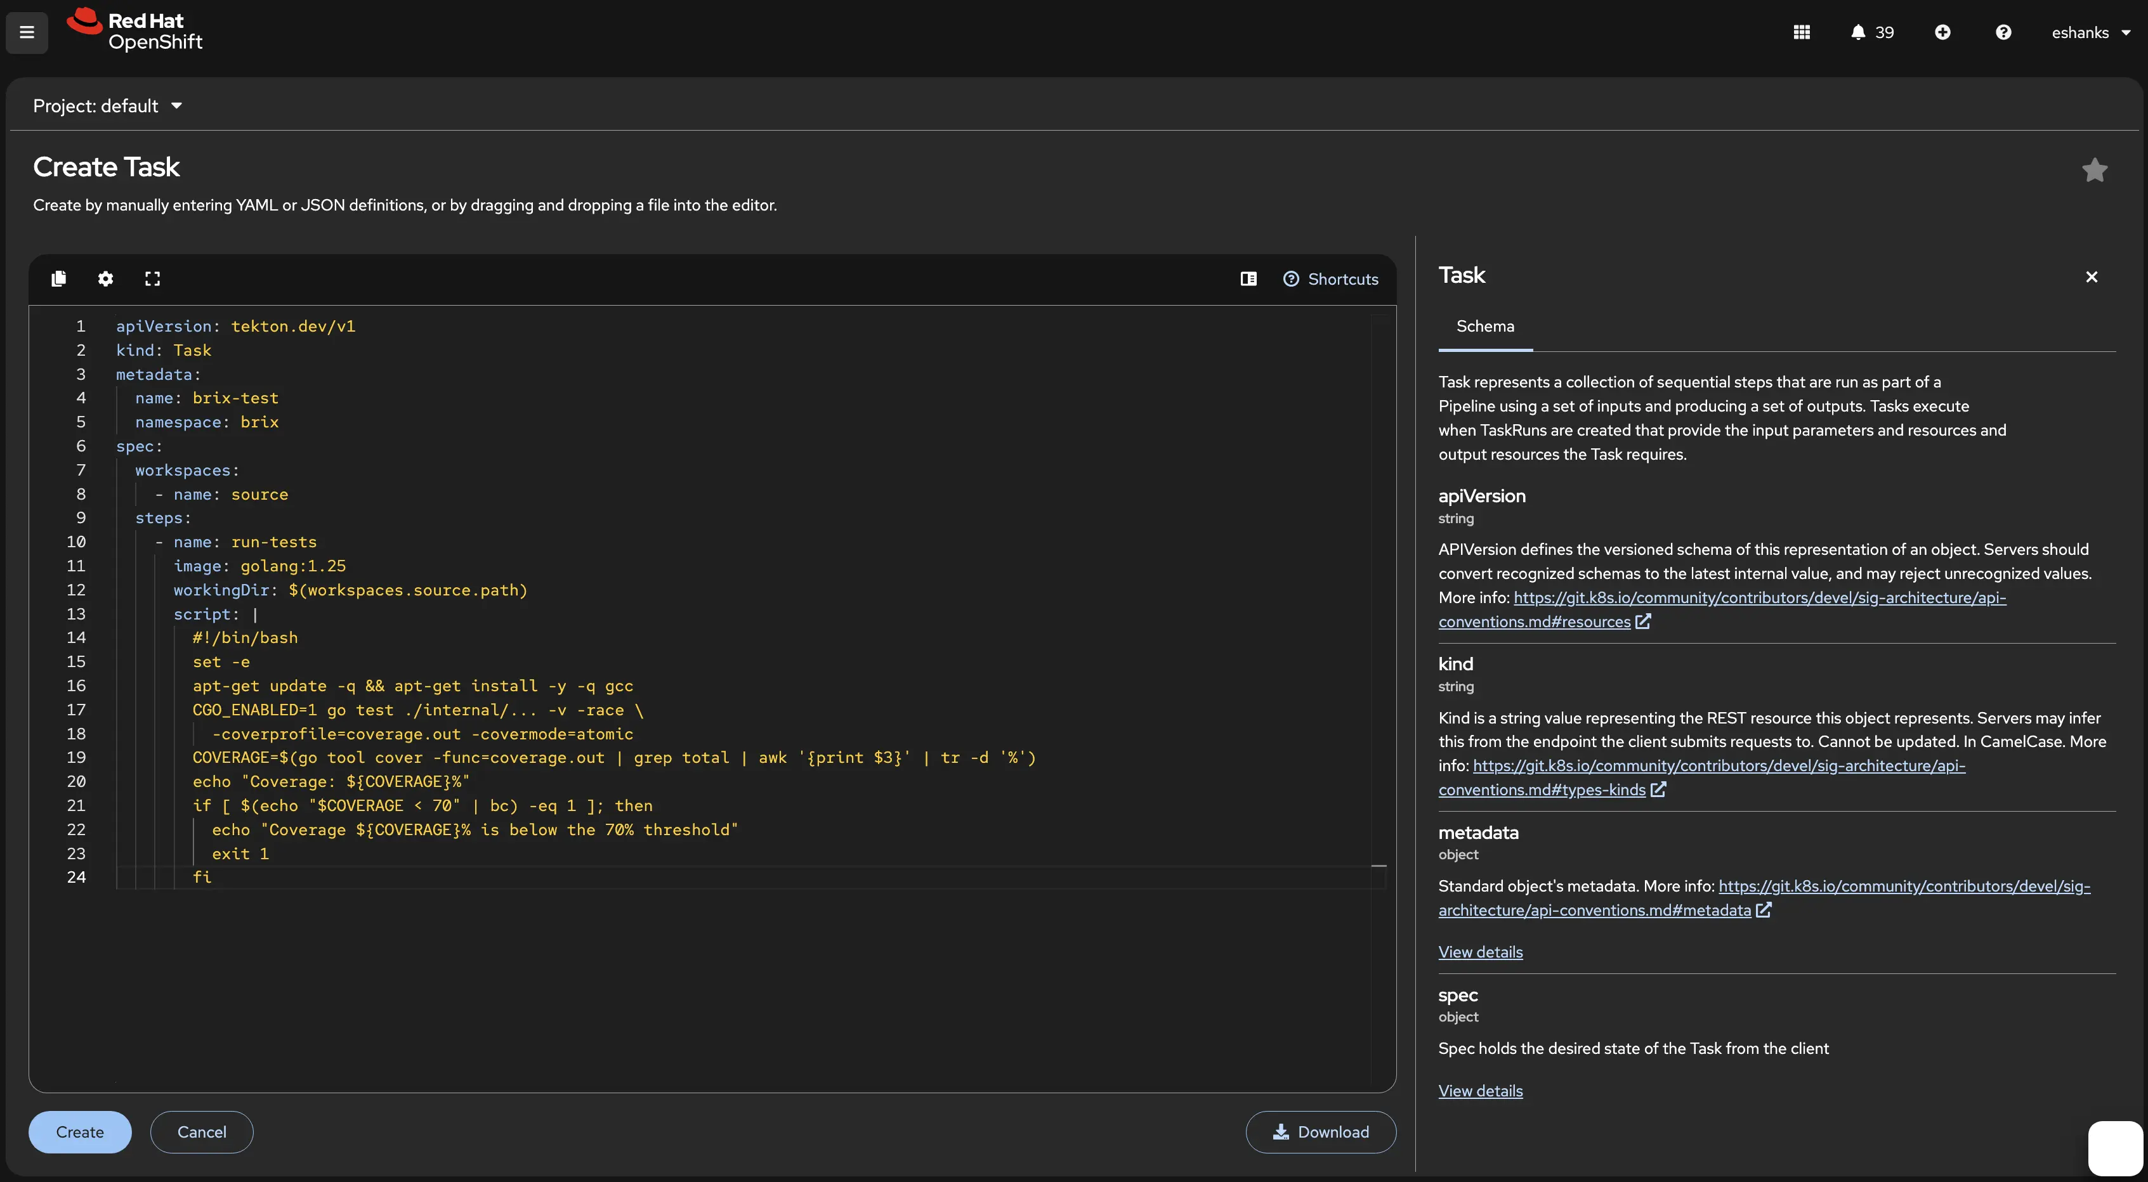Copy editor content to clipboard

(58, 278)
